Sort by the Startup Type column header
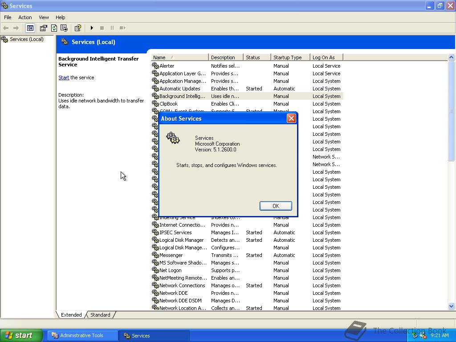The width and height of the screenshot is (456, 342). tap(290, 57)
